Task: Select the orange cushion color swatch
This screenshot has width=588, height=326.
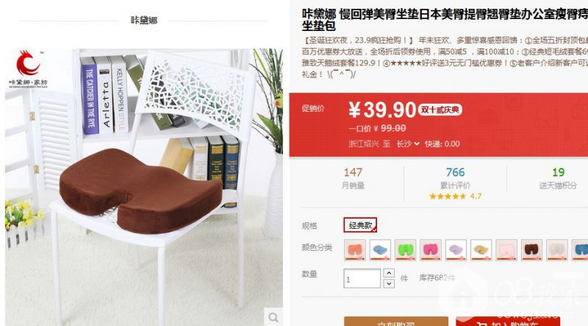Action: pyautogui.click(x=355, y=249)
